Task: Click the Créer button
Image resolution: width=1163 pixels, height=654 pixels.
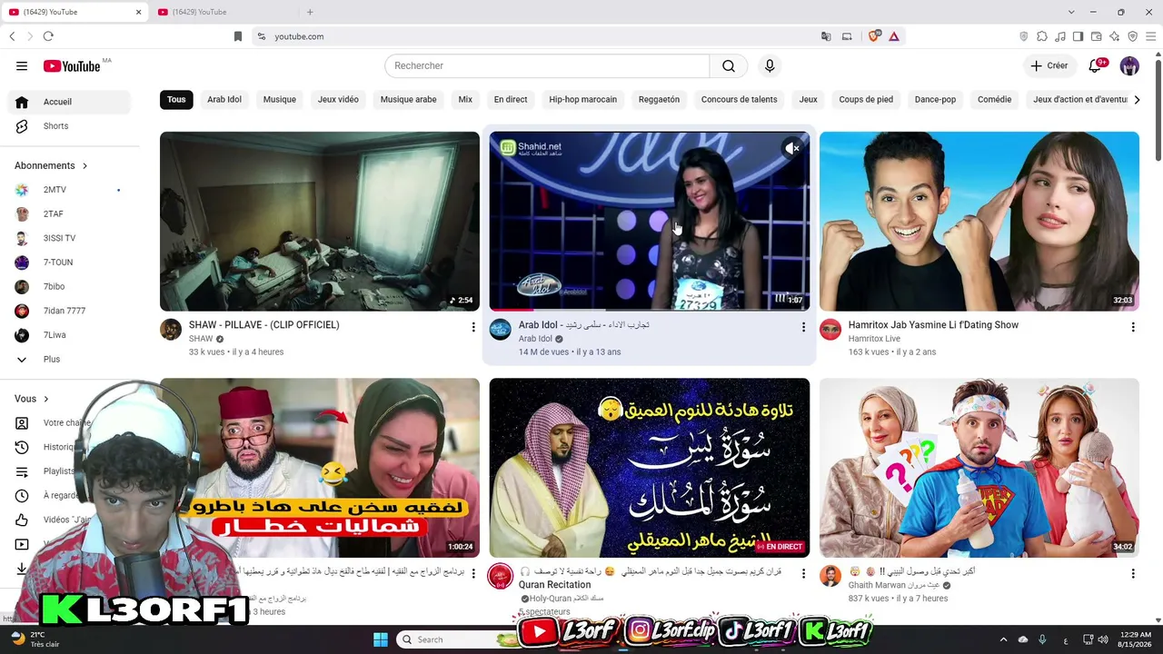Action: (1049, 65)
